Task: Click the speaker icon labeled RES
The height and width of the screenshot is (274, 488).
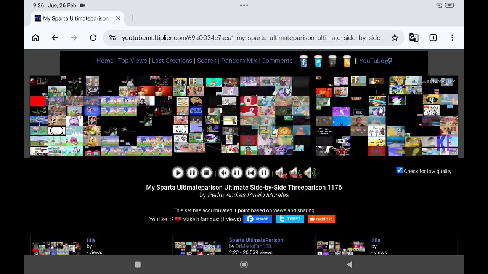Action: pos(295,174)
